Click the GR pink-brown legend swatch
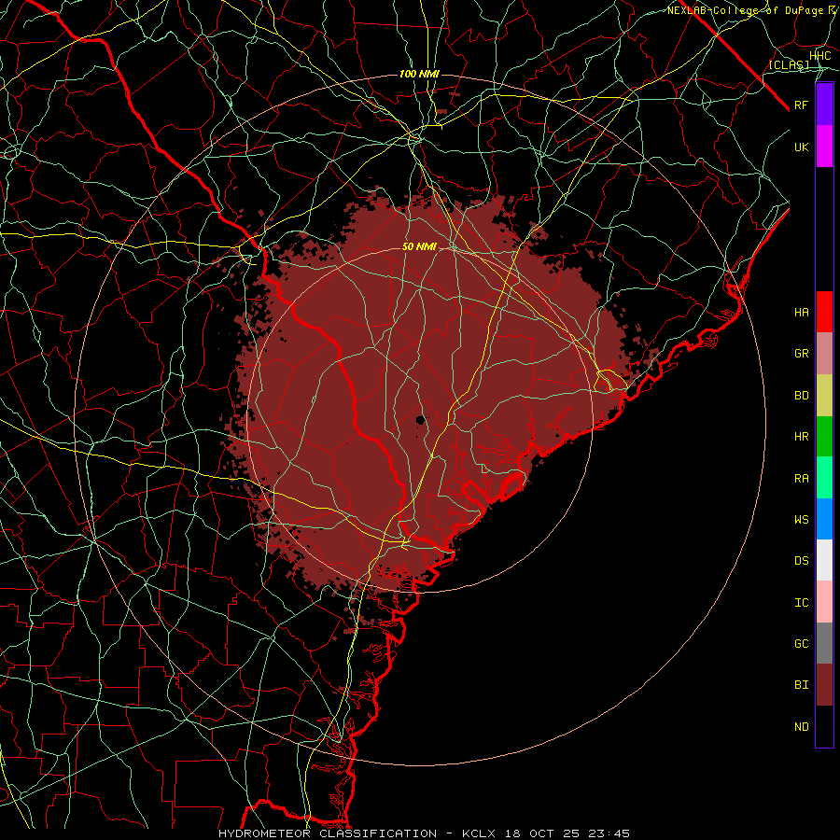 824,354
